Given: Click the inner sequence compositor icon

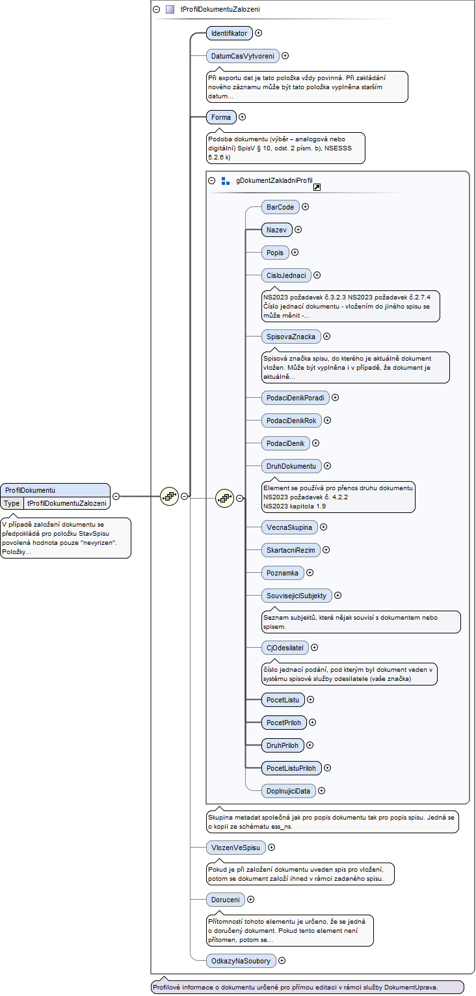Looking at the screenshot, I should pyautogui.click(x=224, y=498).
